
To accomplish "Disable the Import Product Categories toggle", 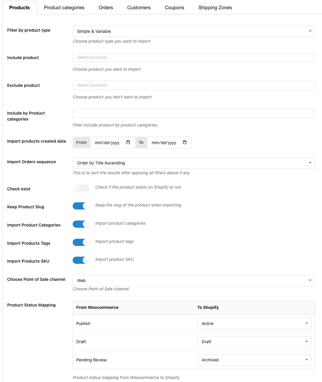I will [x=81, y=224].
